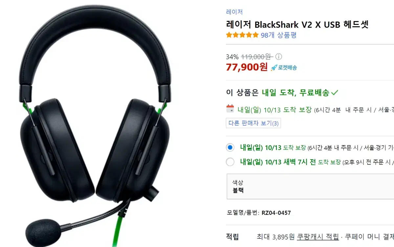The width and height of the screenshot is (394, 247).
Task: Click the 다른 판매자 보기(3) button
Action: point(253,123)
